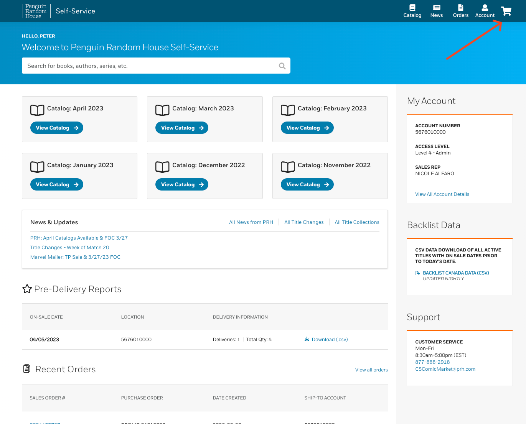Click View all orders link
The image size is (526, 424).
coord(371,370)
